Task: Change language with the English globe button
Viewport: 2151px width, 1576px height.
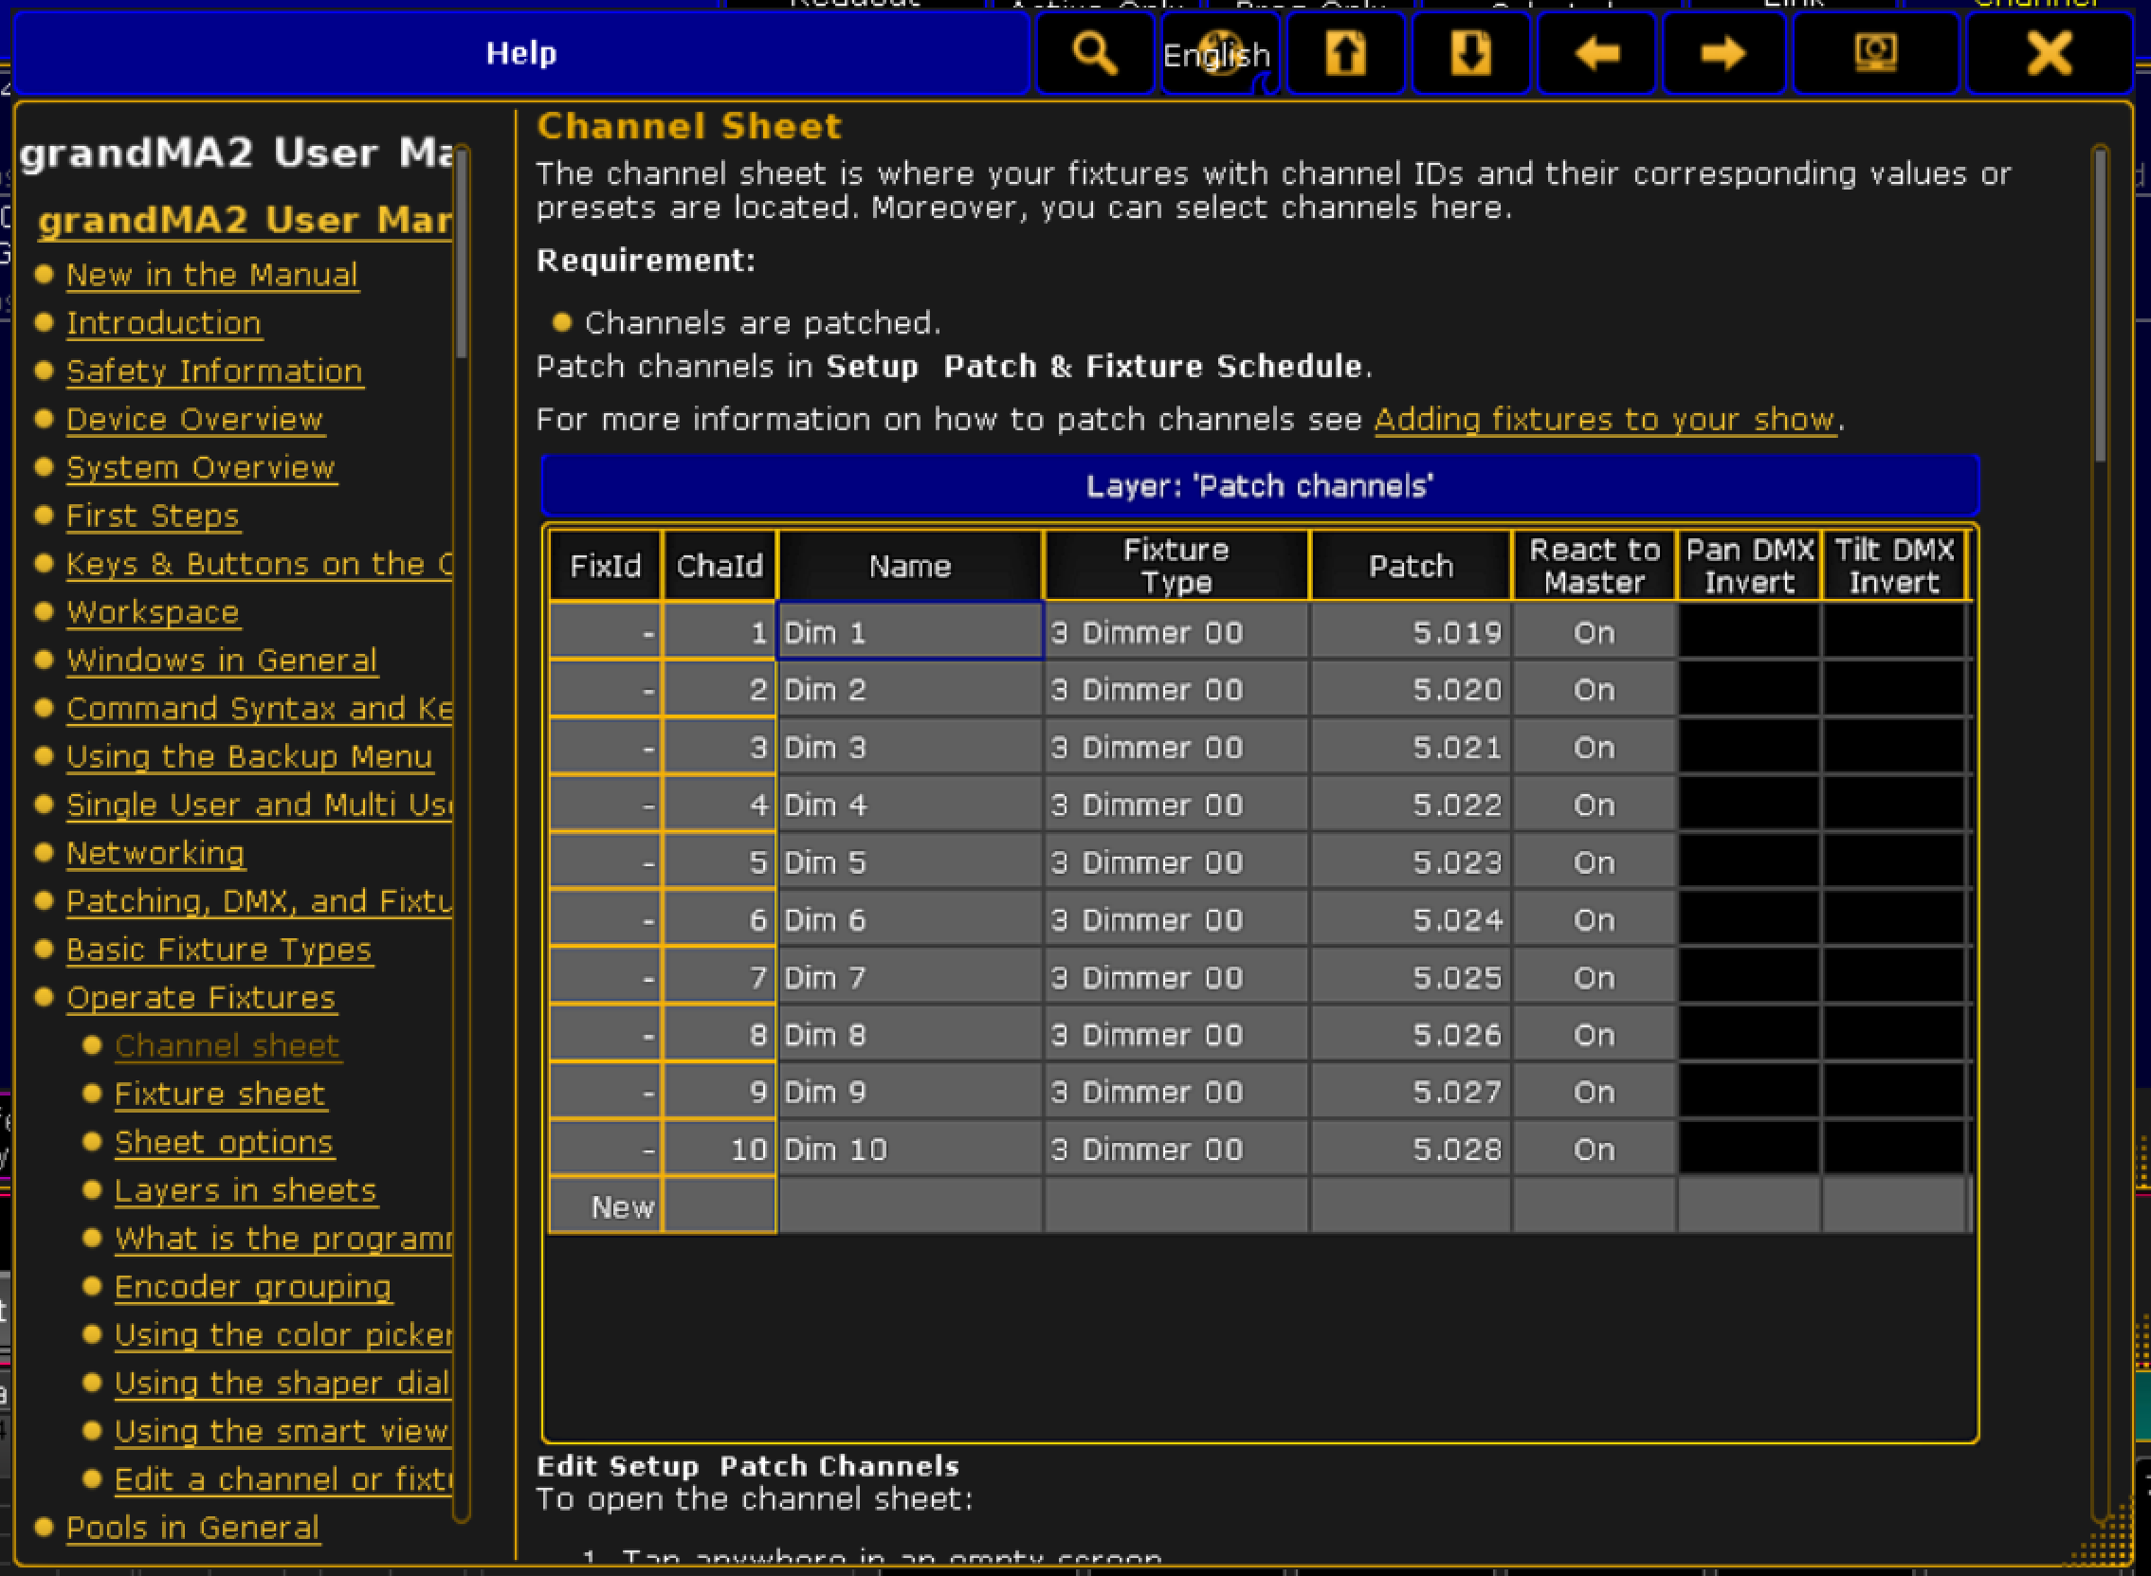Action: click(1218, 53)
